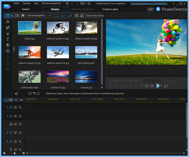Expand the side panel arrow left of thumbnails
Image resolution: width=189 pixels, height=157 pixels.
click(14, 49)
